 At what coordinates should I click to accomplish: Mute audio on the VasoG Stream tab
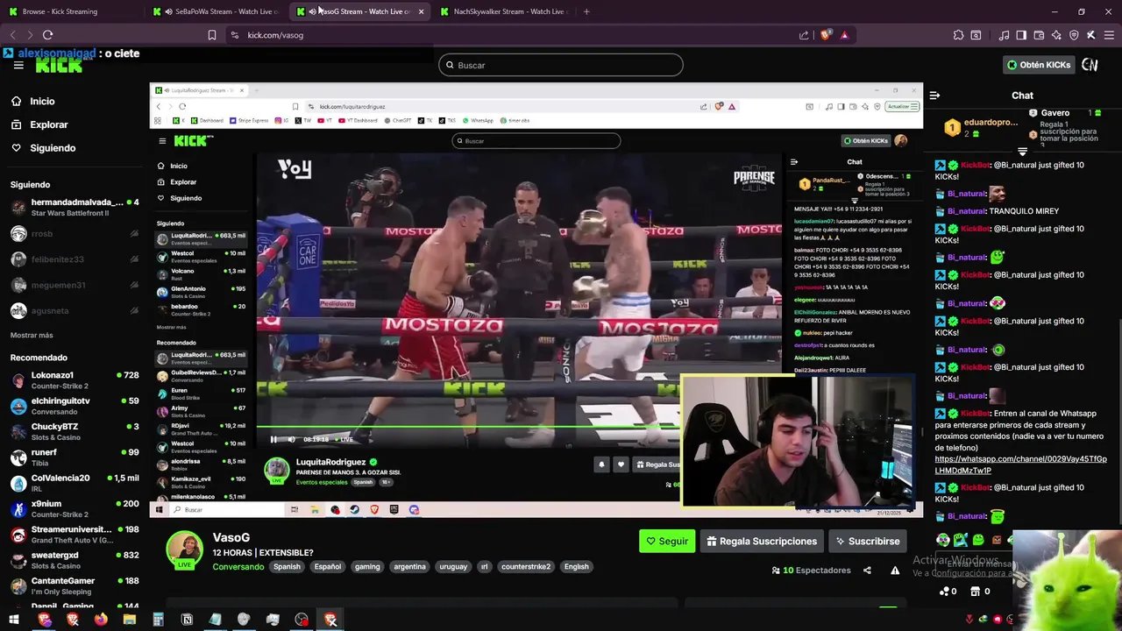pyautogui.click(x=313, y=11)
